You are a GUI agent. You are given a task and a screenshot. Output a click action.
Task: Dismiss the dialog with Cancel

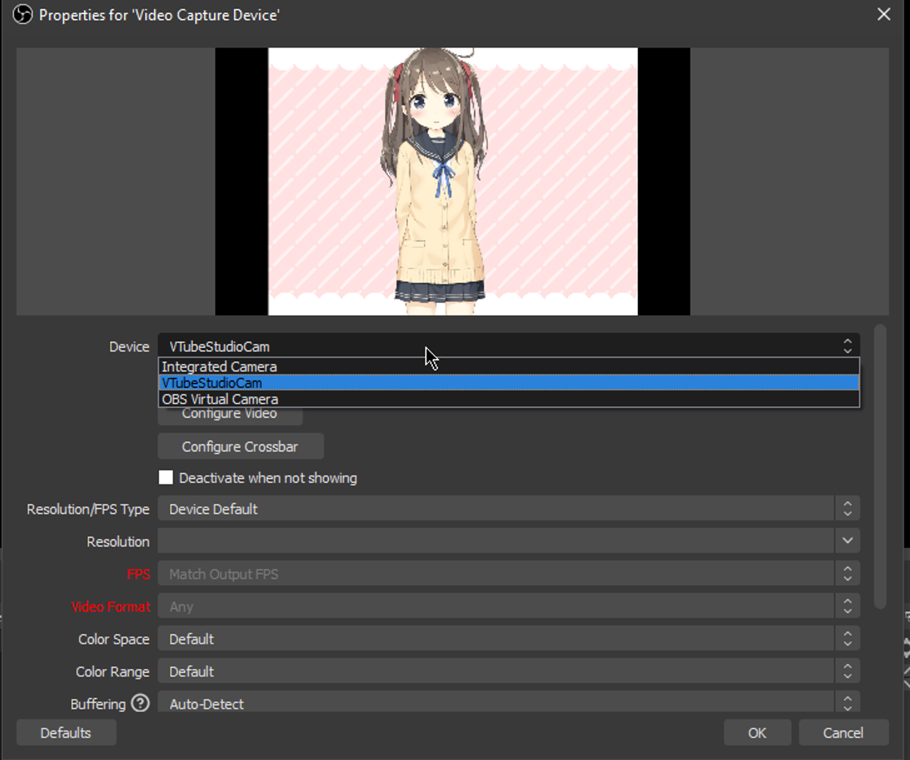[x=843, y=733]
